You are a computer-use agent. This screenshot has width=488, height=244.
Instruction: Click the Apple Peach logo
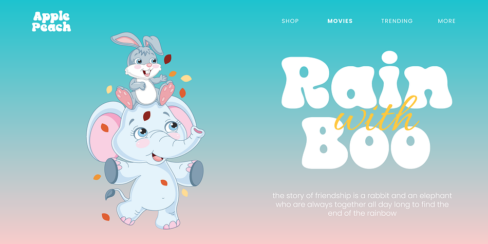pyautogui.click(x=51, y=22)
